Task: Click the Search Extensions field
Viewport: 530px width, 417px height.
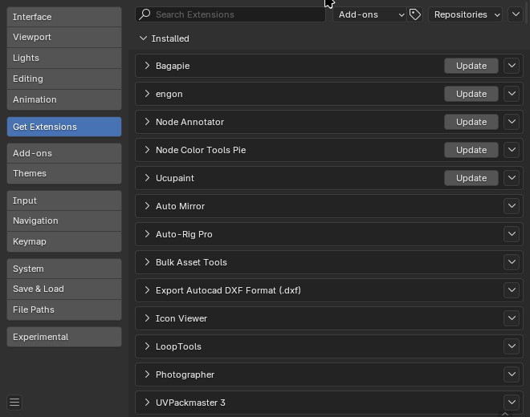Action: 230,14
